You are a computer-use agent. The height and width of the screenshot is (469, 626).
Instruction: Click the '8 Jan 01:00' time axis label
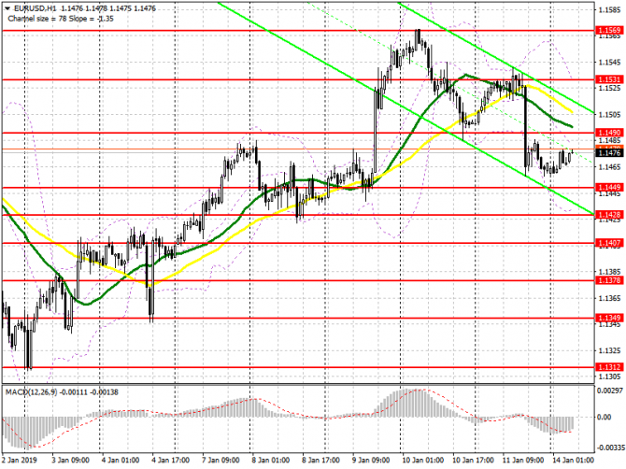tap(271, 460)
